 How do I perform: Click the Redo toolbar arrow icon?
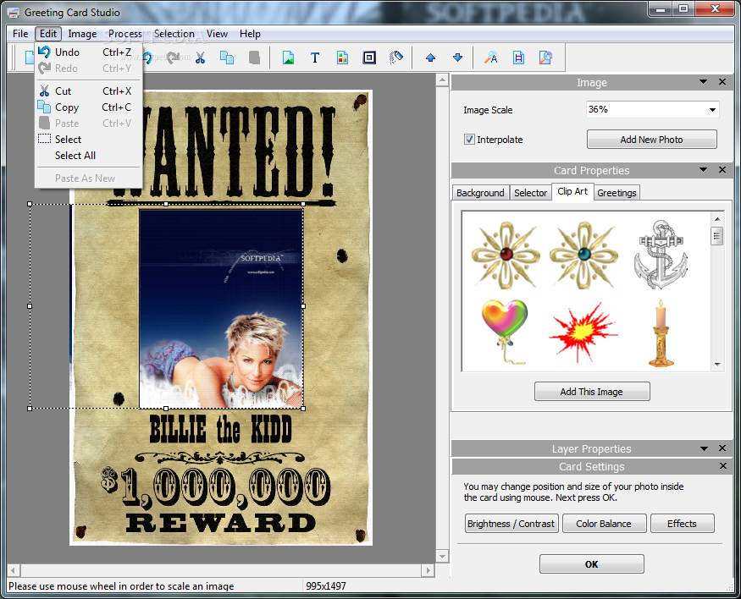(x=174, y=58)
